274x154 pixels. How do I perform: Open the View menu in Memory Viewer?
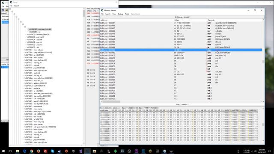(114, 14)
